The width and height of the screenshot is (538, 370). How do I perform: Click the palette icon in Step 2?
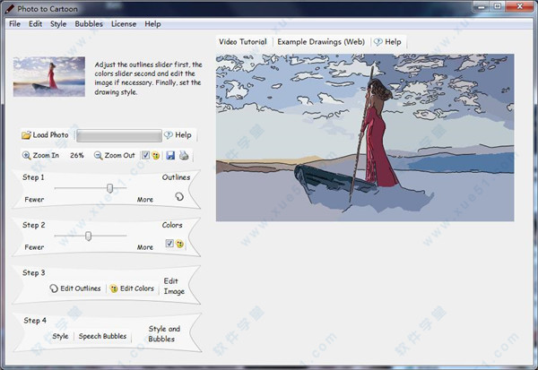[180, 244]
